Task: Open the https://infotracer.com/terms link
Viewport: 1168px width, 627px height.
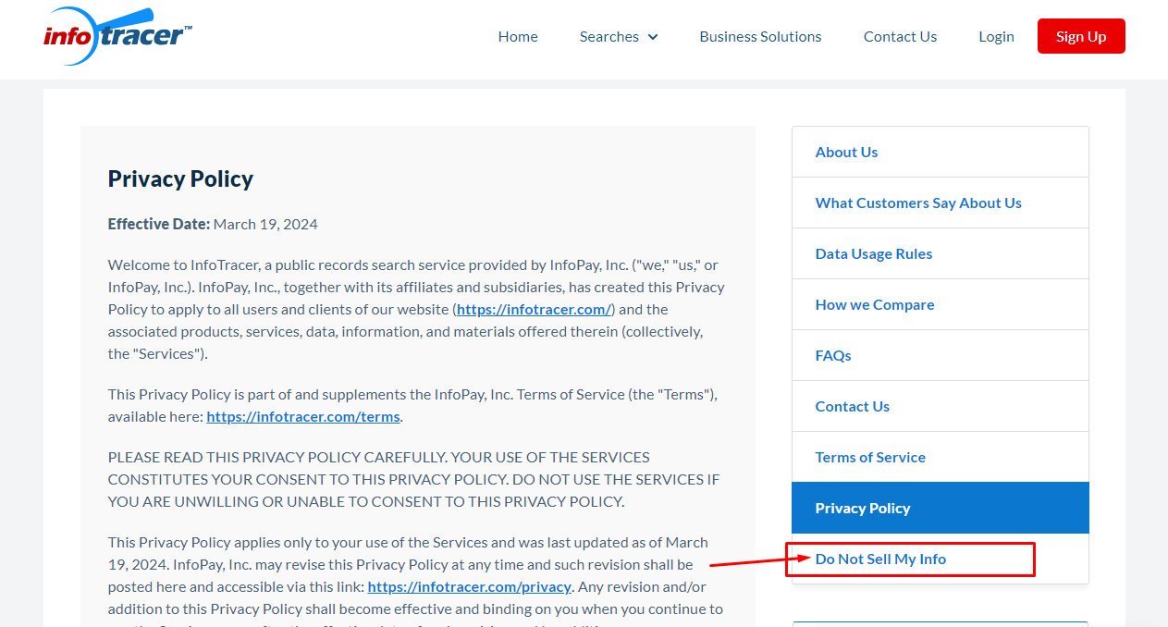Action: (303, 416)
